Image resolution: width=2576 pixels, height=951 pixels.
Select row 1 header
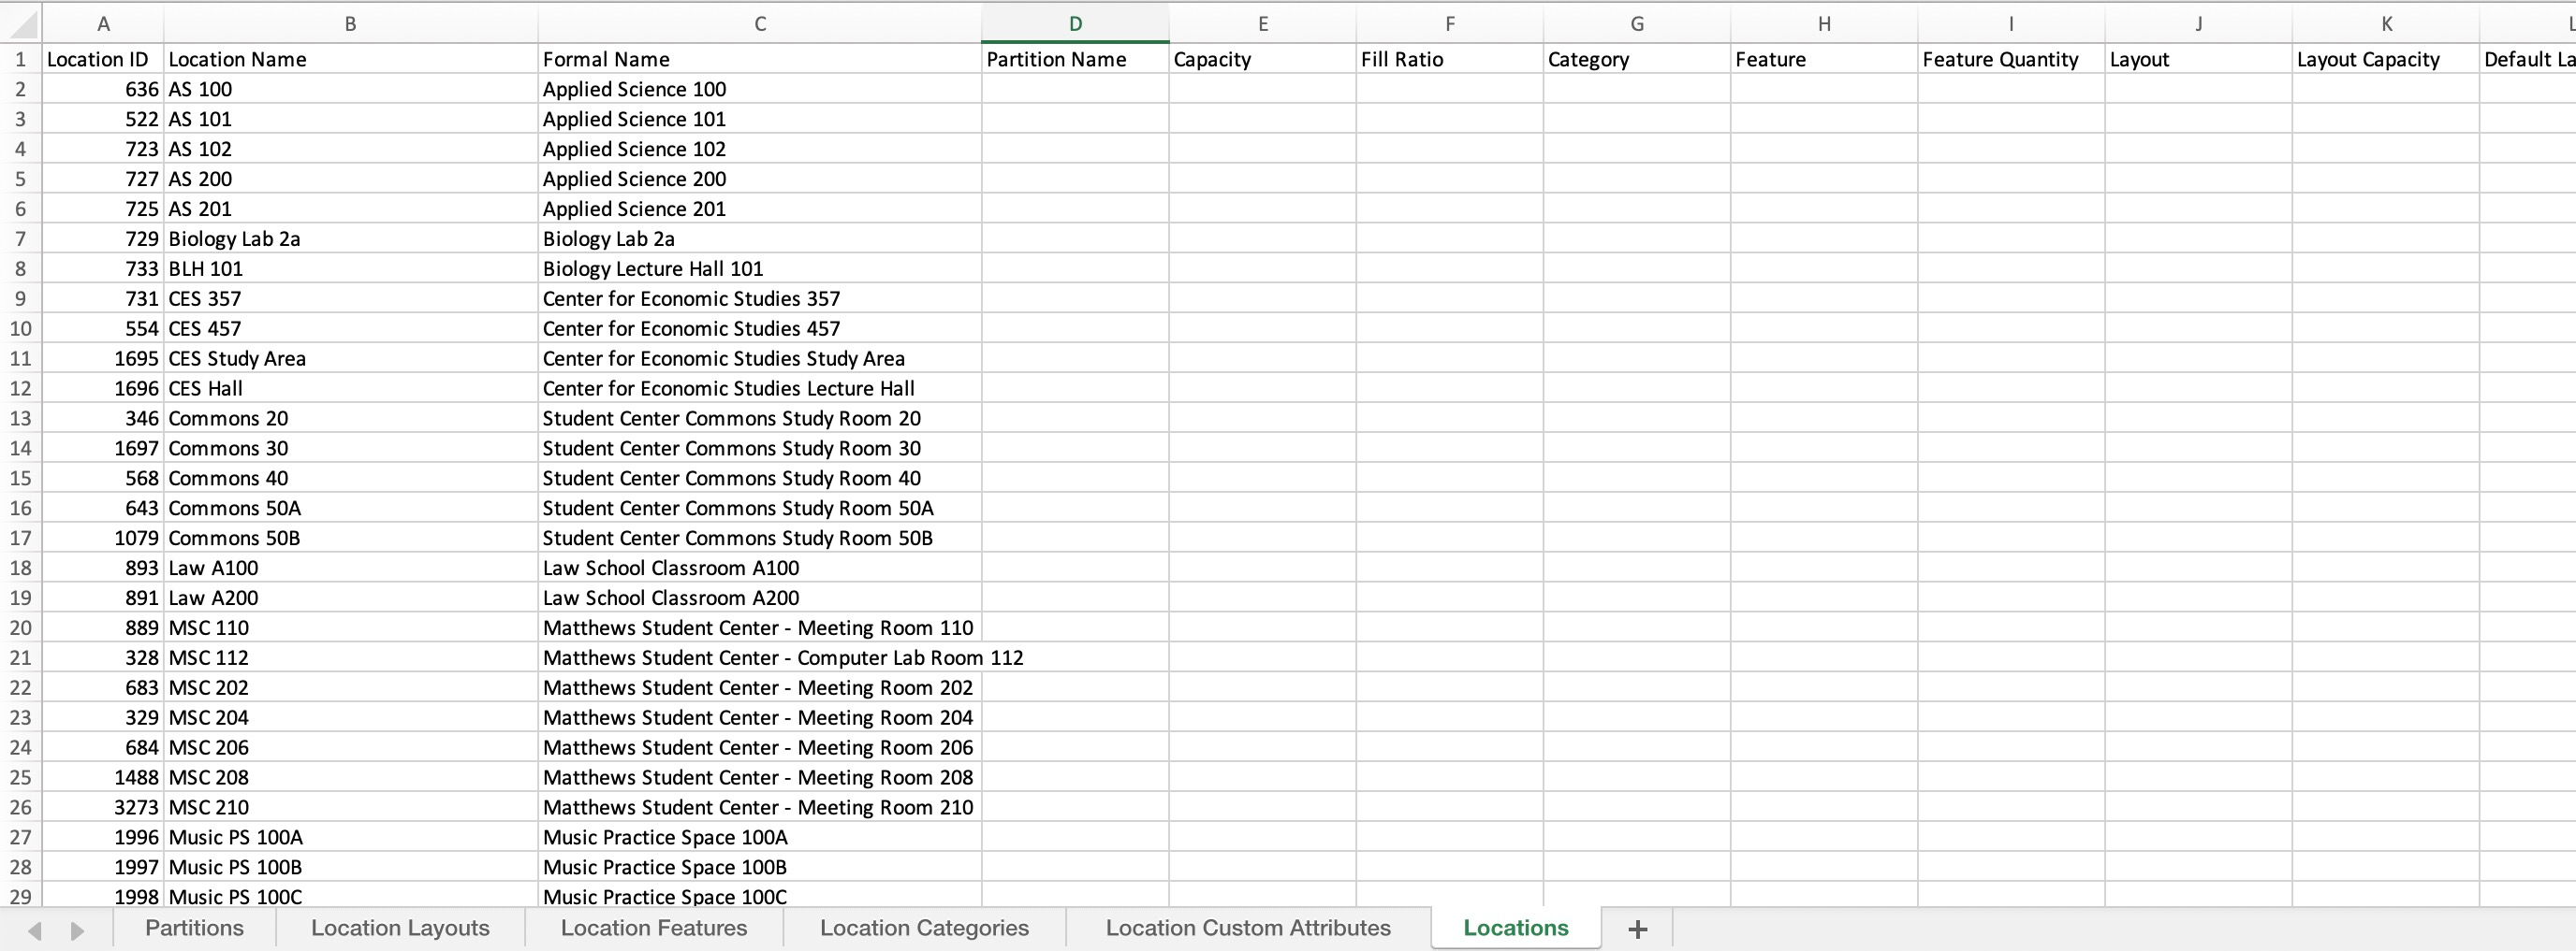[x=21, y=59]
